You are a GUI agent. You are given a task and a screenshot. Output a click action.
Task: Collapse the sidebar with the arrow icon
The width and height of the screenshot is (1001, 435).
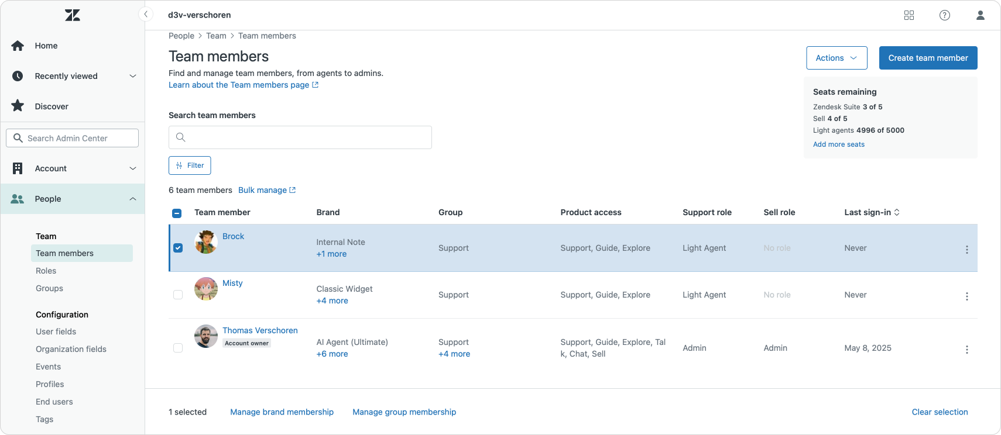tap(146, 15)
